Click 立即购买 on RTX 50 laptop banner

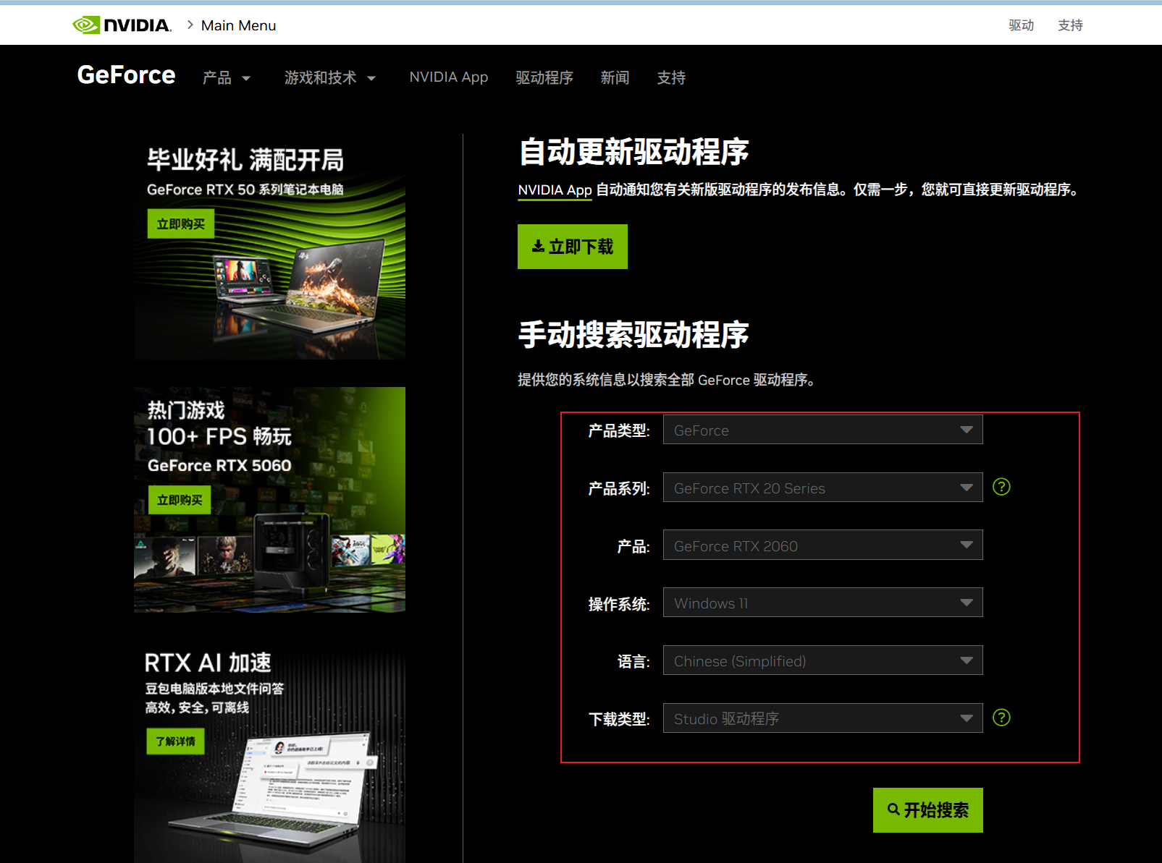click(181, 224)
